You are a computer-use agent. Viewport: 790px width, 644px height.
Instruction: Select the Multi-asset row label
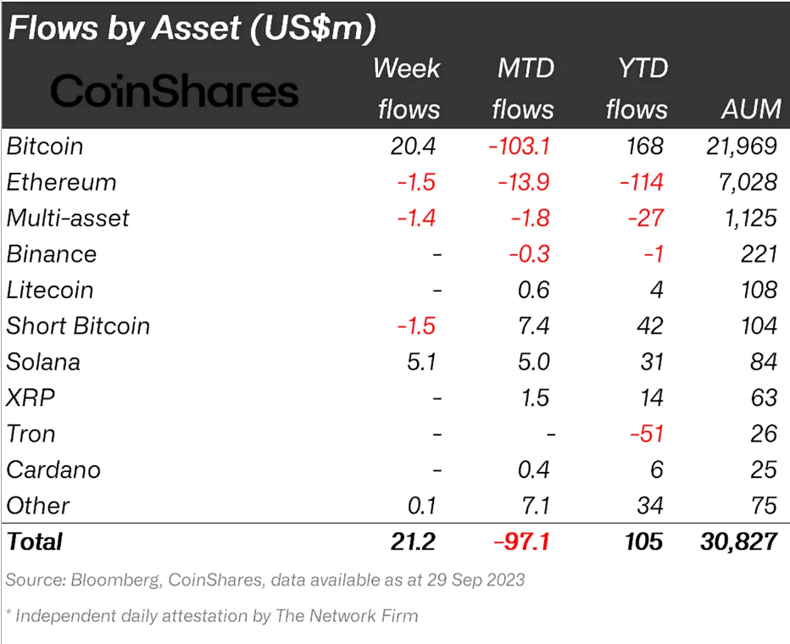pyautogui.click(x=68, y=218)
